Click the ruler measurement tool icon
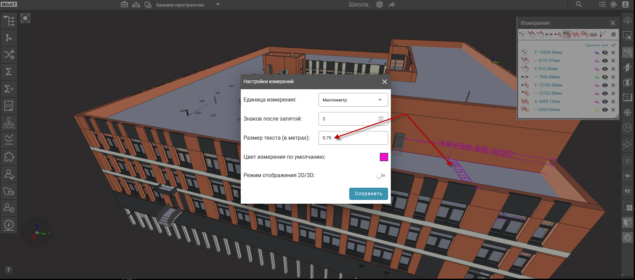The height and width of the screenshot is (280, 635). (593, 34)
